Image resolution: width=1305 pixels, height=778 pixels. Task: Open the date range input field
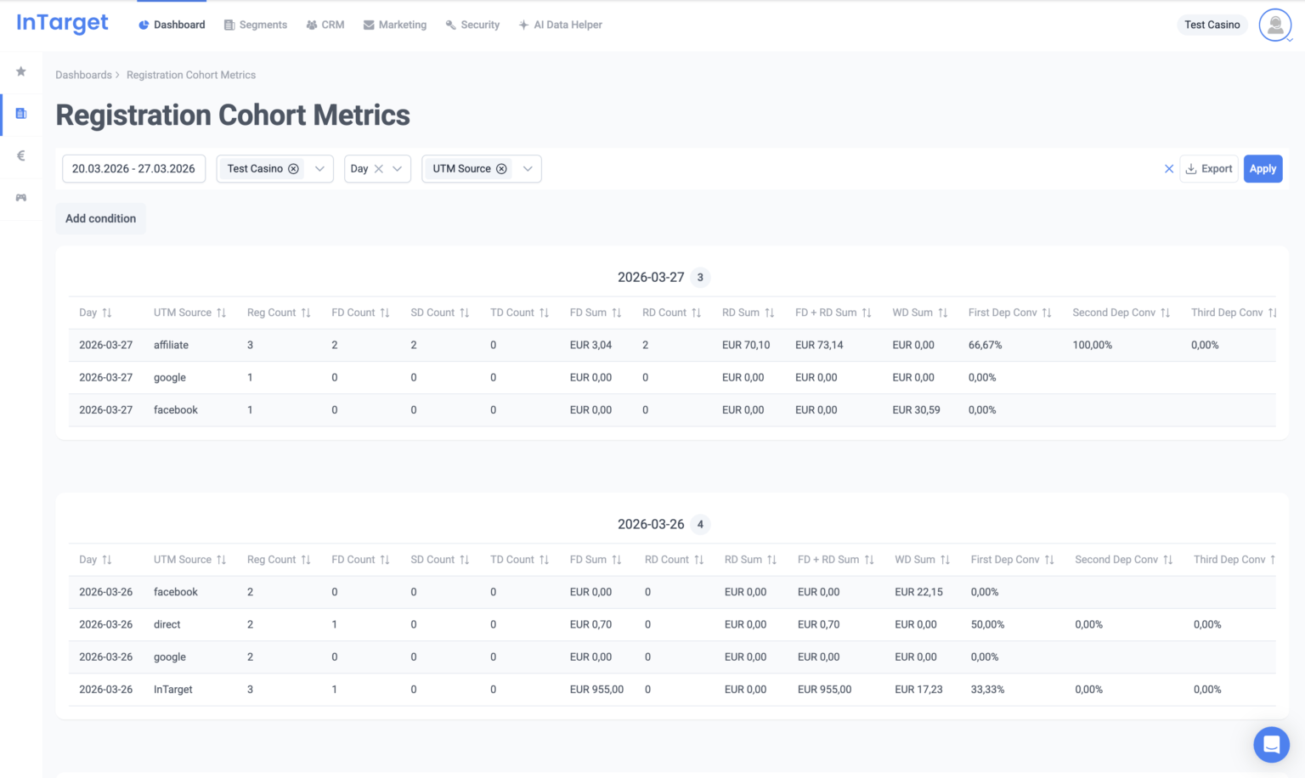click(133, 169)
